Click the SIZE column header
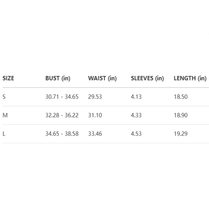Screen dimensions: 209x209 (x=8, y=78)
